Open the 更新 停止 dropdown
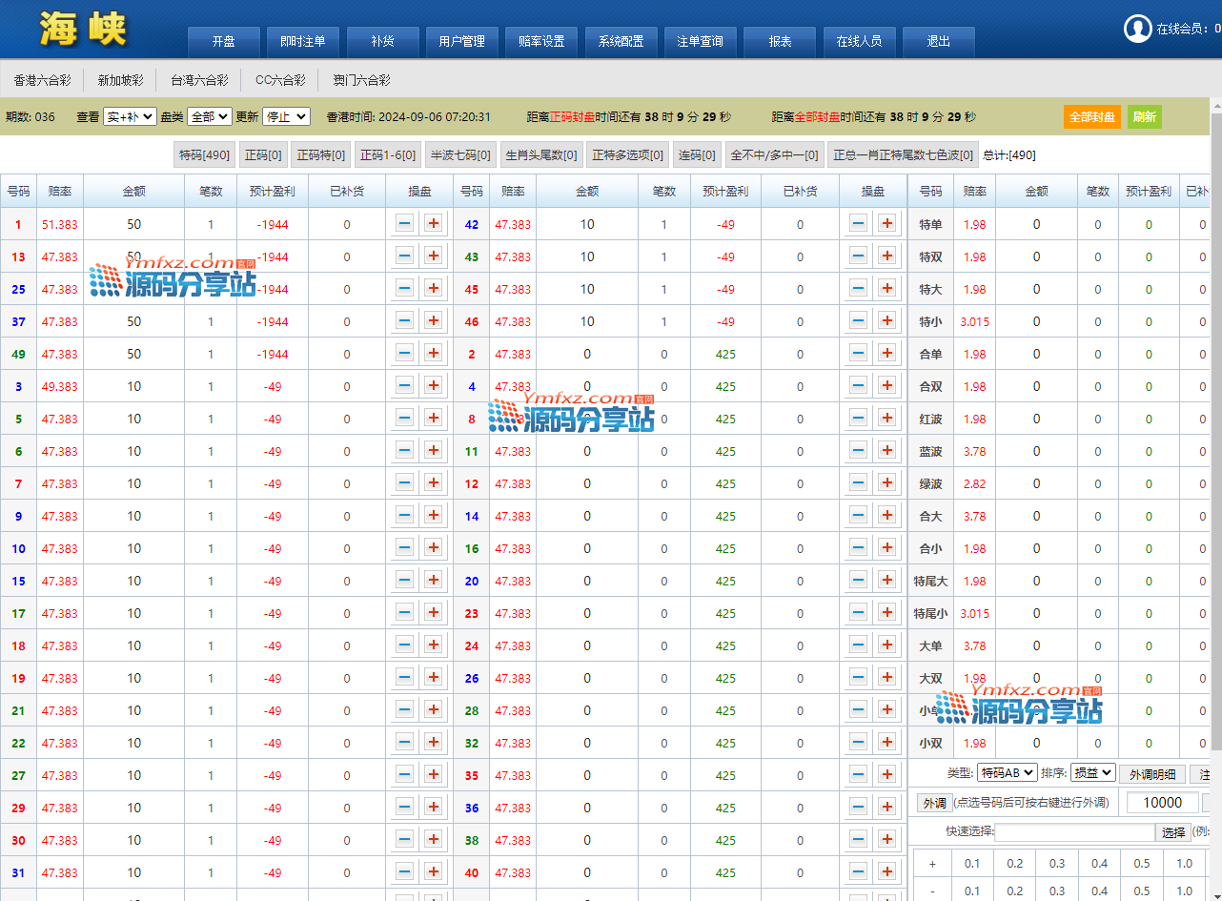 click(286, 116)
